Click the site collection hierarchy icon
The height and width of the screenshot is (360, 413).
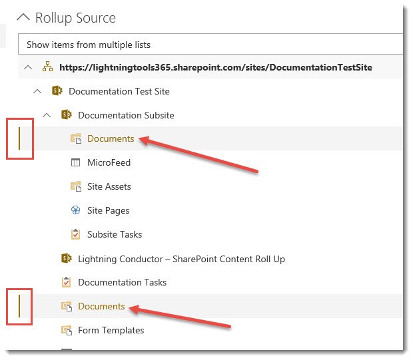click(48, 67)
